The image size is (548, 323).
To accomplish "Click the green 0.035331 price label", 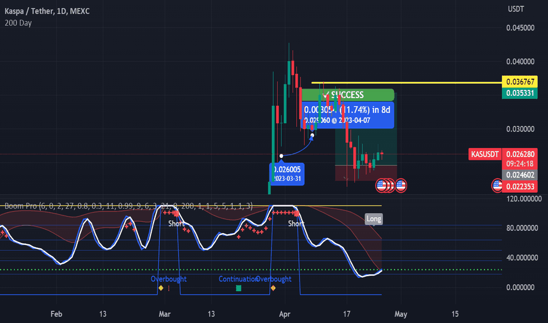I will click(520, 93).
